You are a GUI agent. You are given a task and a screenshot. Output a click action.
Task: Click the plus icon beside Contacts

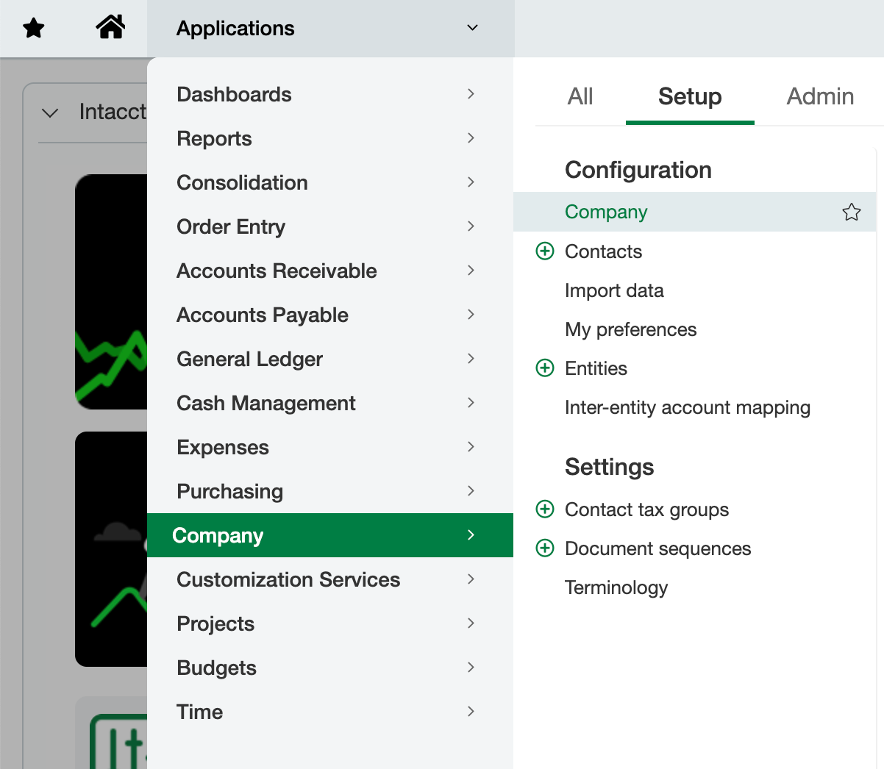pos(545,251)
